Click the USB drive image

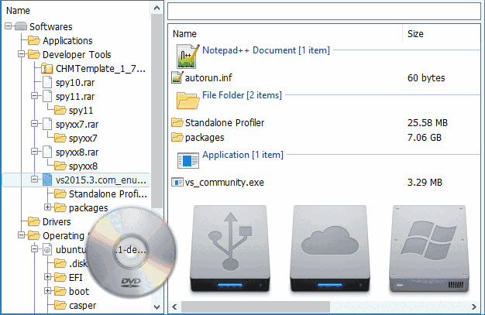[230, 248]
